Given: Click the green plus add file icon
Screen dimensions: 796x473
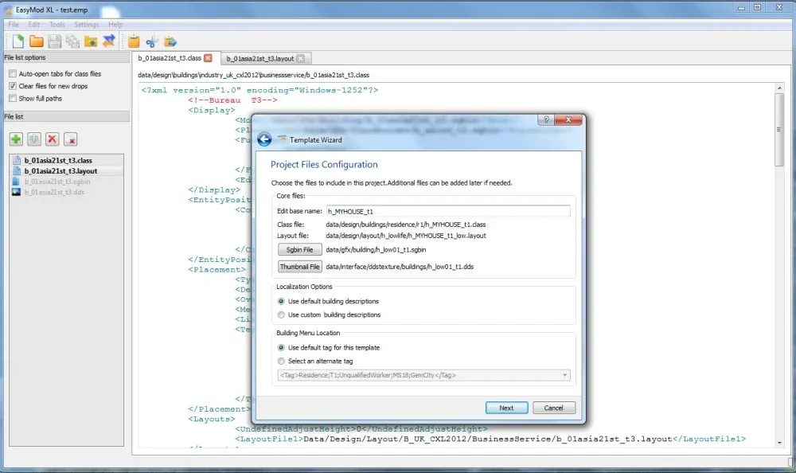Looking at the screenshot, I should tap(16, 139).
